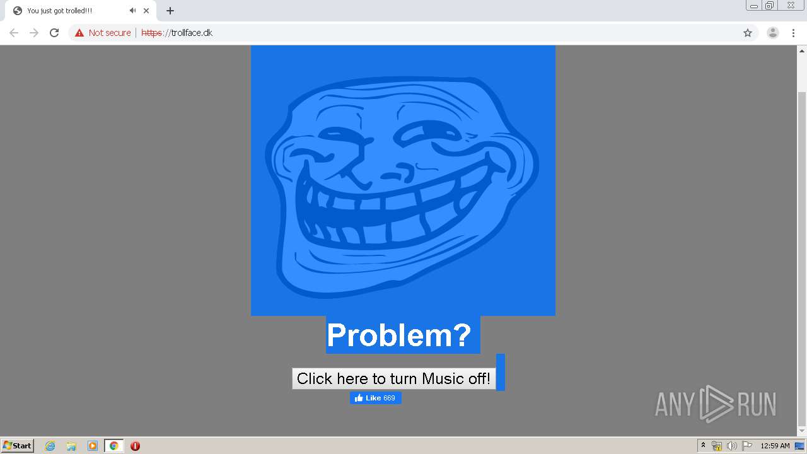
Task: Bookmark this page with the star icon
Action: [748, 33]
